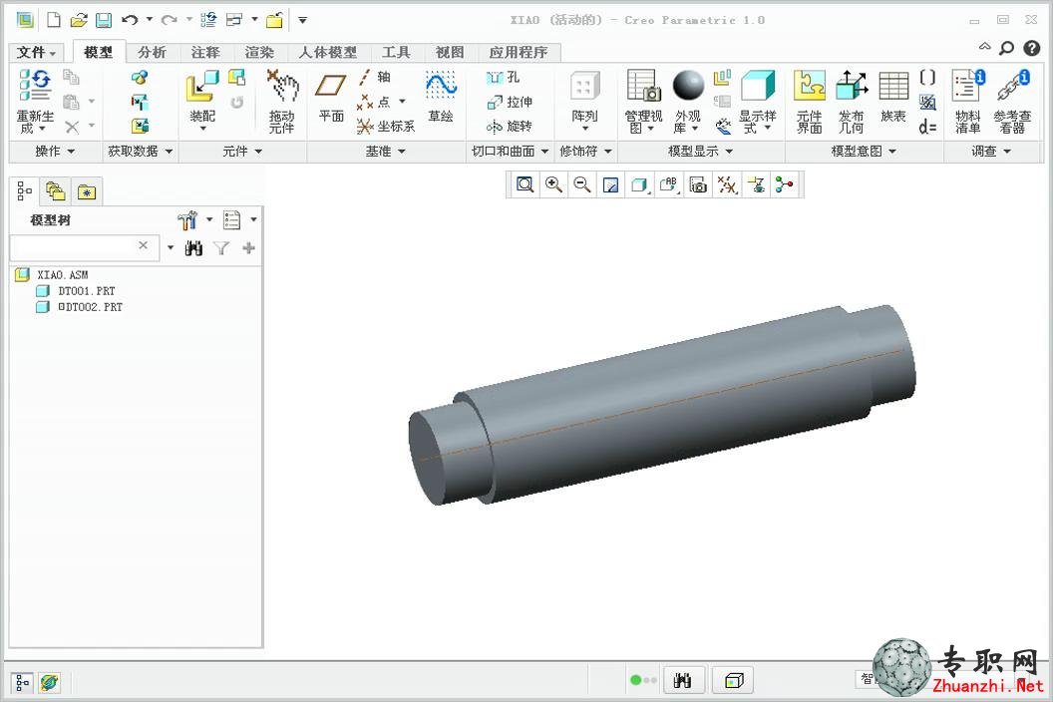Click the Display Style (显示样式) cube icon
The height and width of the screenshot is (702, 1053).
(758, 86)
